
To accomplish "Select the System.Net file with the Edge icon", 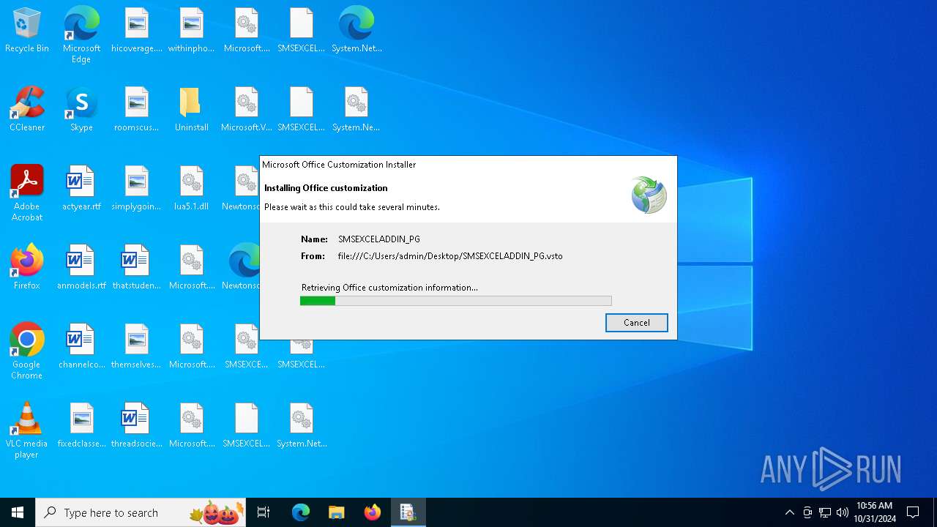I will coord(356,31).
